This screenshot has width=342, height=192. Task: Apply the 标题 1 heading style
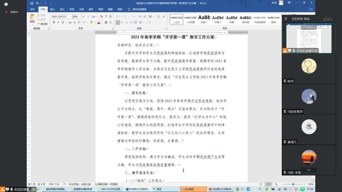pos(204,19)
